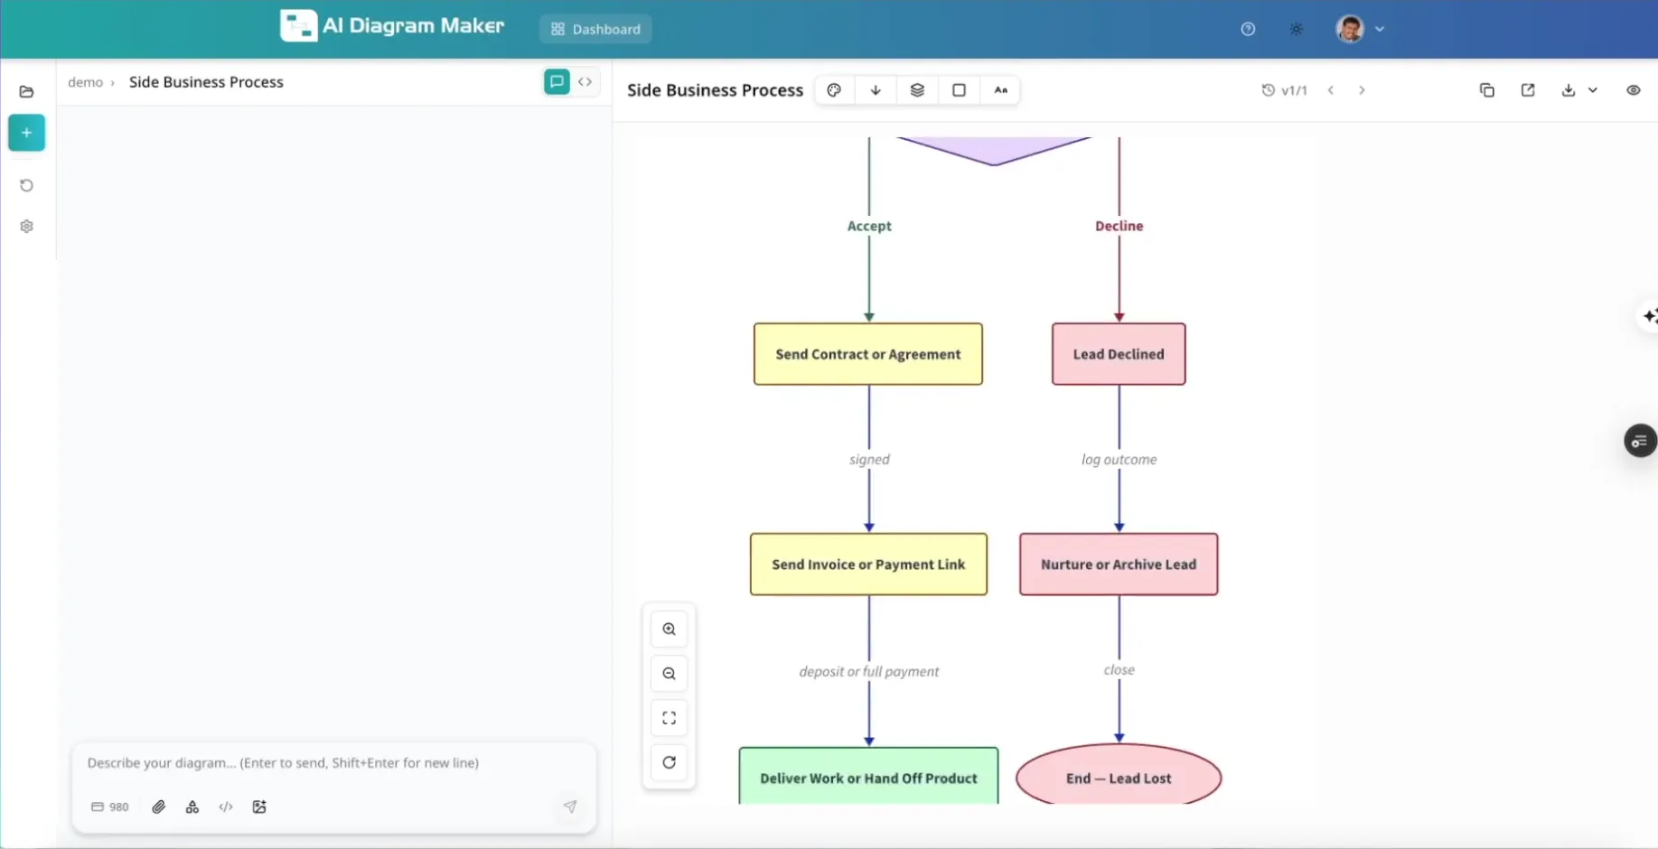This screenshot has height=849, width=1658.
Task: Expand the download options chevron
Action: click(1593, 89)
